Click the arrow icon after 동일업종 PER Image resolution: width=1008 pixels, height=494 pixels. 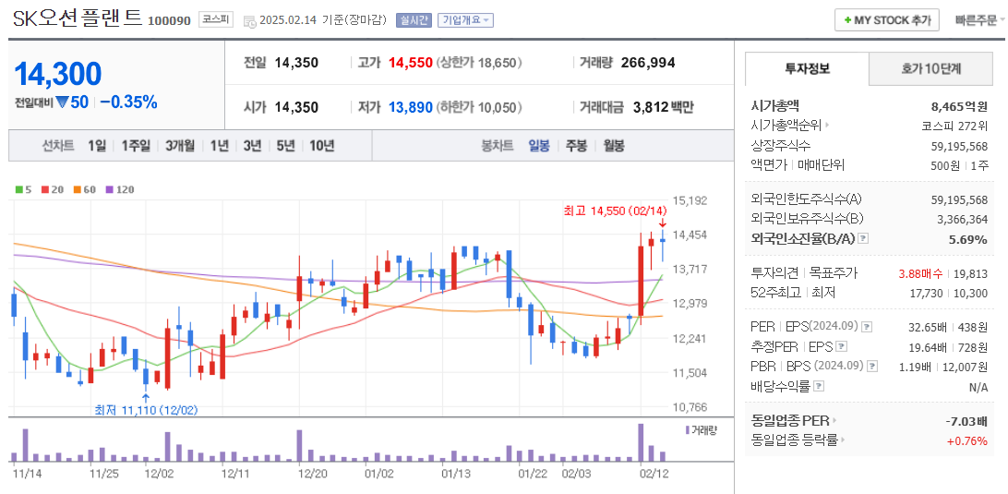click(x=834, y=421)
